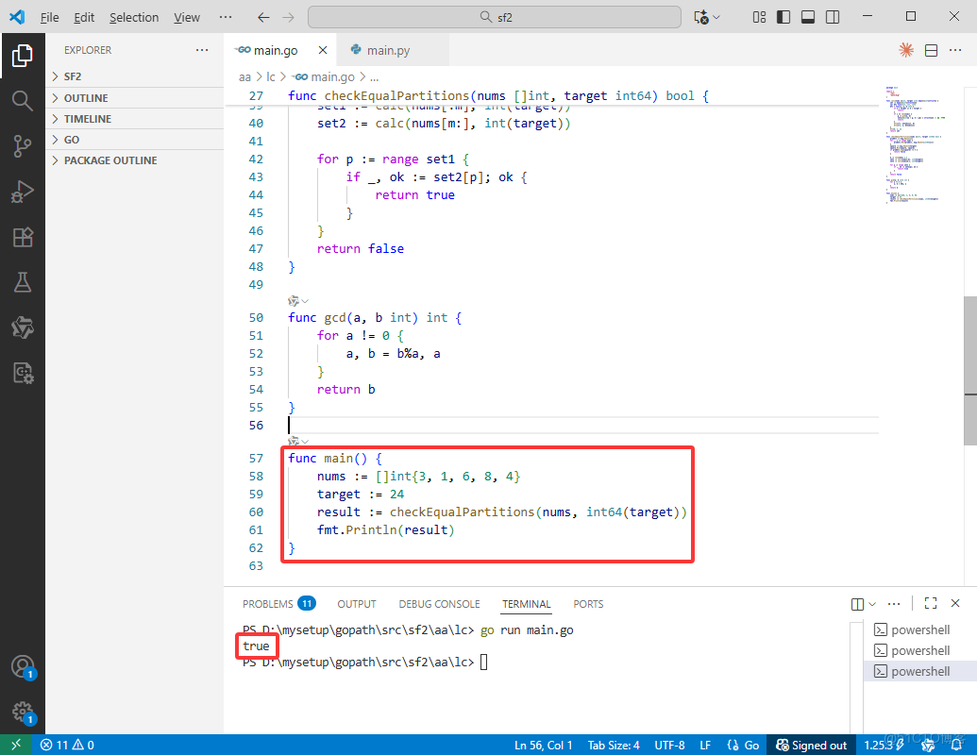This screenshot has height=755, width=977.
Task: Switch to the OUTPUT panel tab
Action: 357,604
